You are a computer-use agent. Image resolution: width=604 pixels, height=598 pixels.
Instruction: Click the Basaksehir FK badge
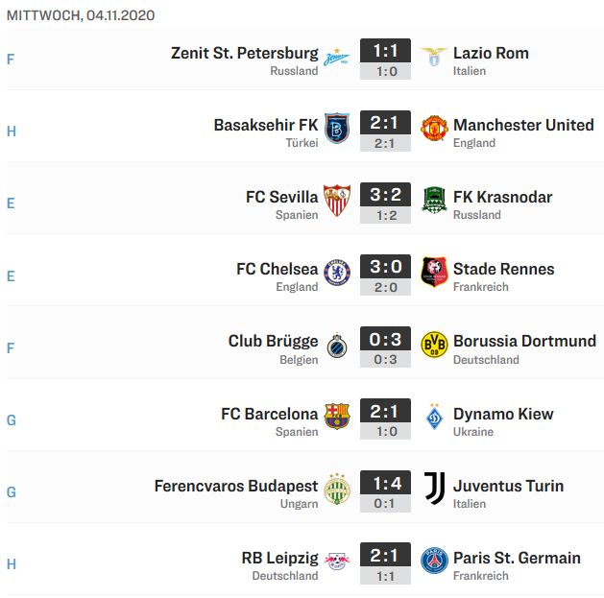point(337,129)
